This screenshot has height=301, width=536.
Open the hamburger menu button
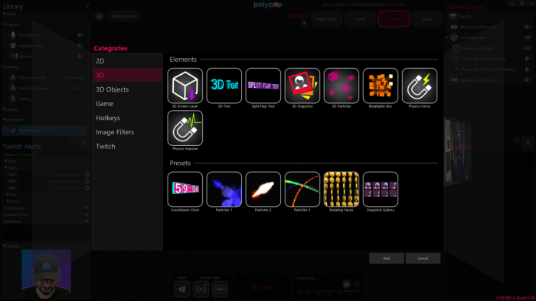pyautogui.click(x=99, y=16)
